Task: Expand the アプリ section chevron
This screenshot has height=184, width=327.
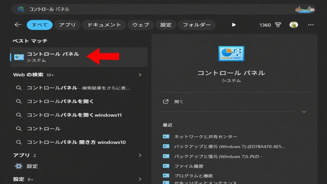Action: [x=140, y=155]
